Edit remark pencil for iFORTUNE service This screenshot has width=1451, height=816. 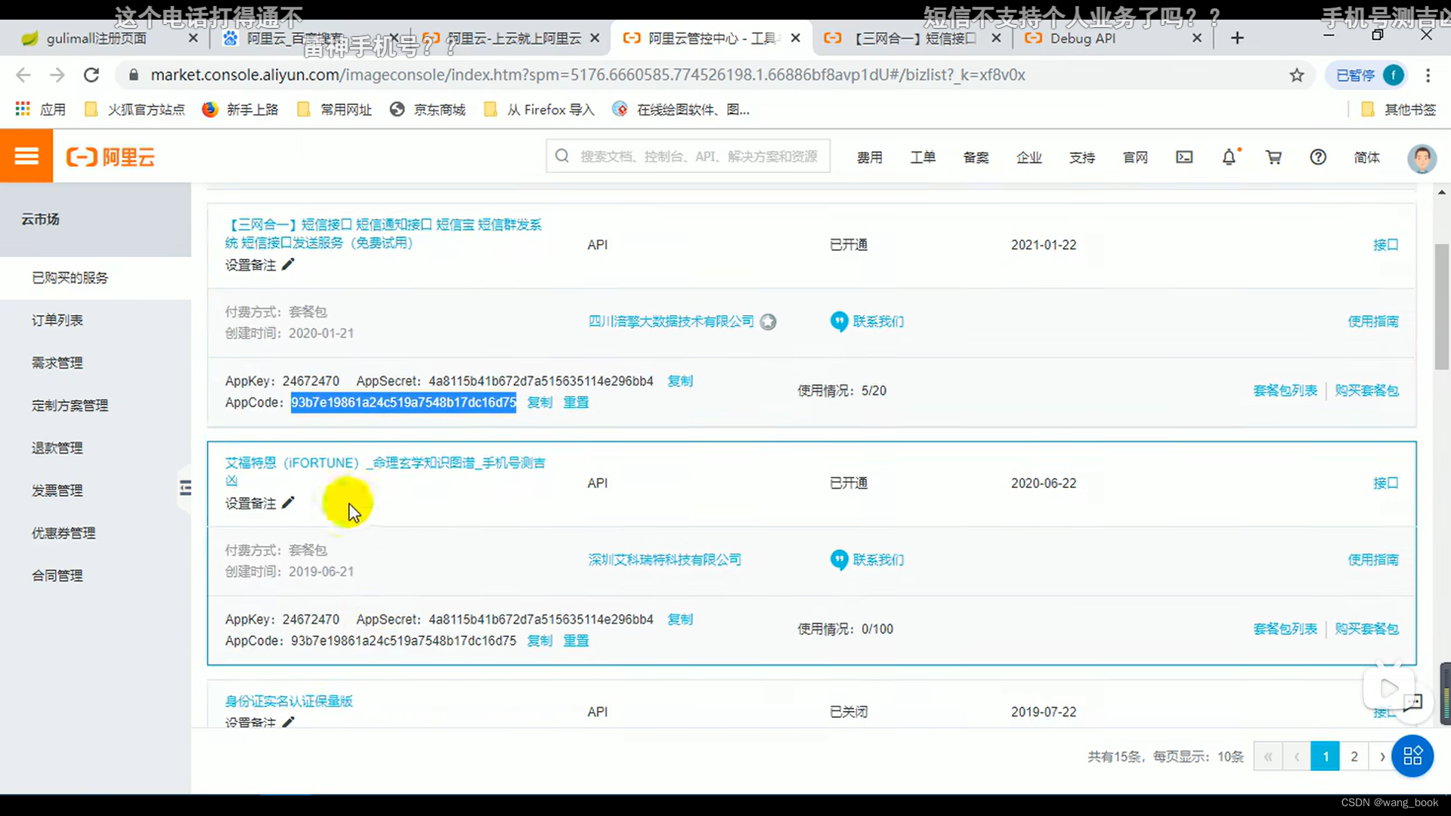click(288, 502)
